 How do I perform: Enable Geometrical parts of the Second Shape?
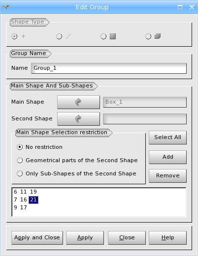pyautogui.click(x=77, y=160)
